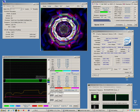Open the processor Selection dropdown in CPU-Z
The image size is (140, 112).
tap(111, 69)
